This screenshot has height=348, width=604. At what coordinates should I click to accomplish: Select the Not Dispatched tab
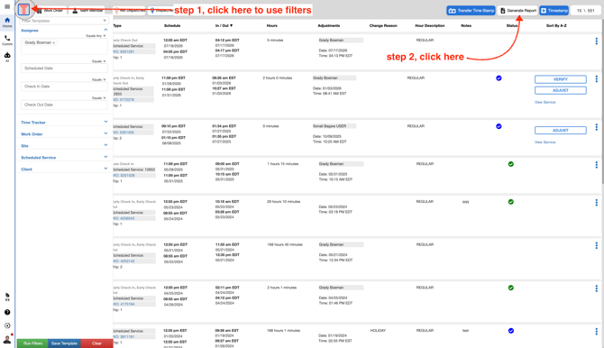click(x=129, y=11)
